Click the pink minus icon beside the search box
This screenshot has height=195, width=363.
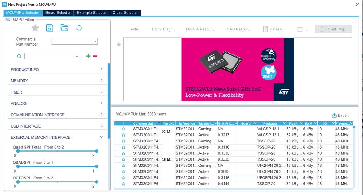(x=95, y=56)
